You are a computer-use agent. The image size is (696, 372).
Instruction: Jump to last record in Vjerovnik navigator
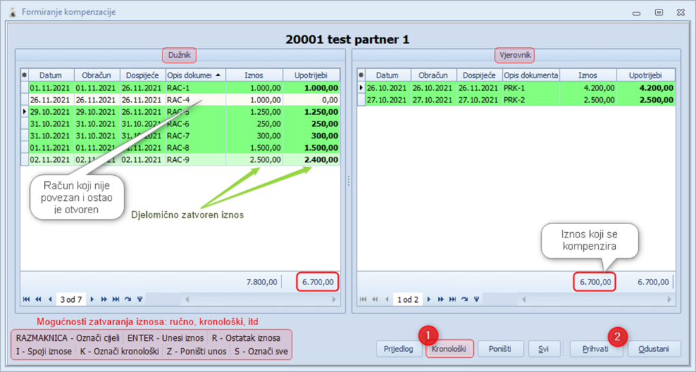pyautogui.click(x=452, y=299)
